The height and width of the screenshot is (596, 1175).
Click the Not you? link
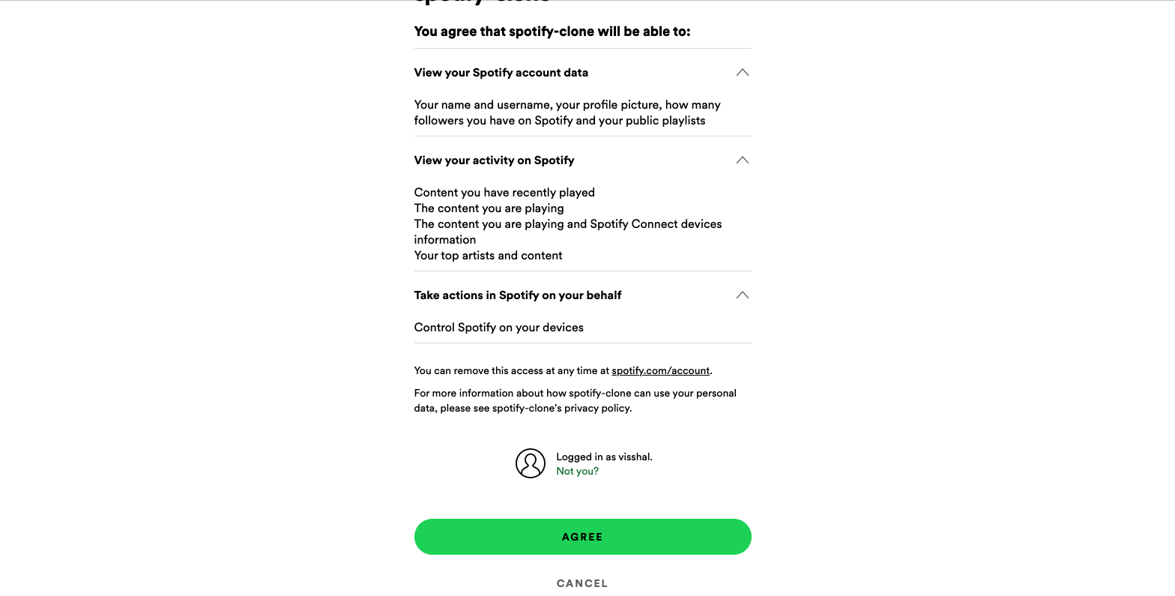point(577,471)
